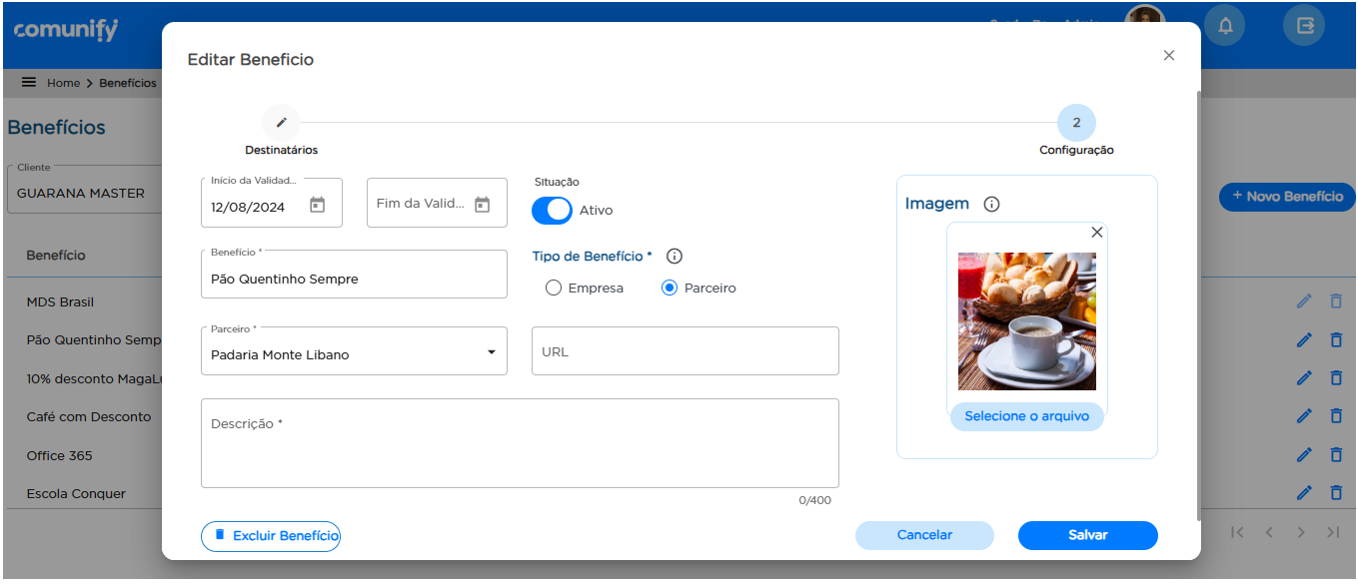This screenshot has width=1358, height=585.
Task: Go to Configuração step 2
Action: click(1076, 123)
